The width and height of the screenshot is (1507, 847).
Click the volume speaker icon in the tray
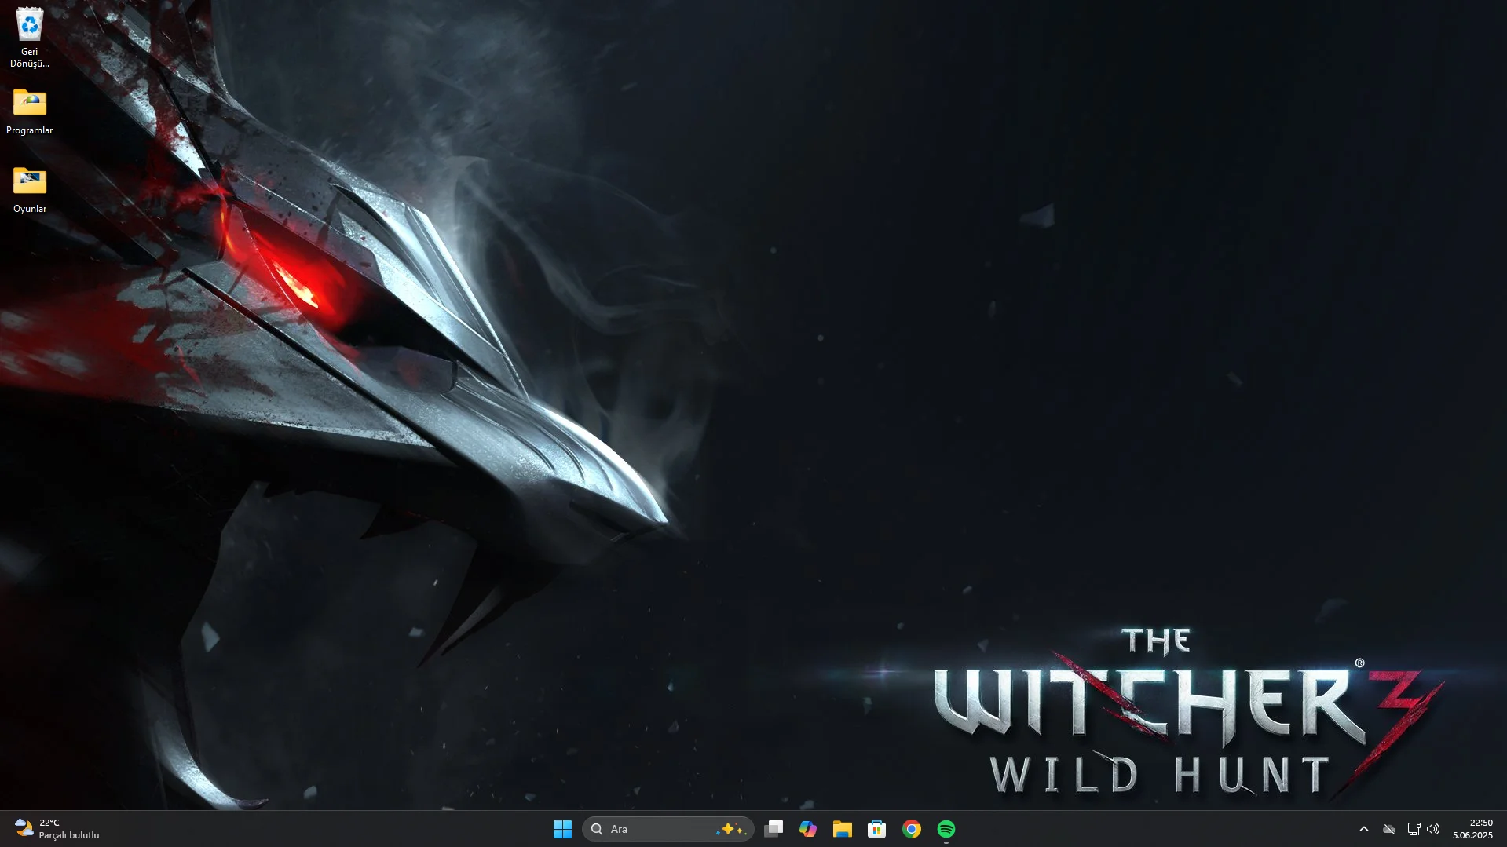1433,829
